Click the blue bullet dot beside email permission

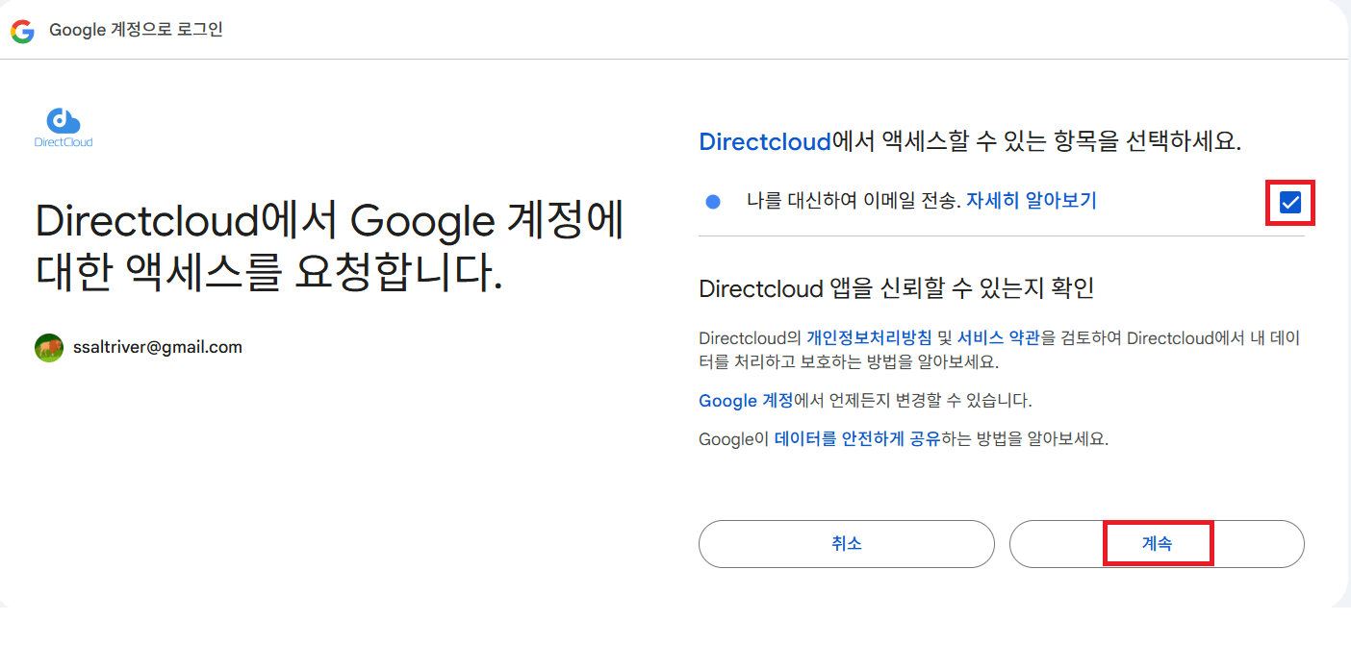click(713, 202)
